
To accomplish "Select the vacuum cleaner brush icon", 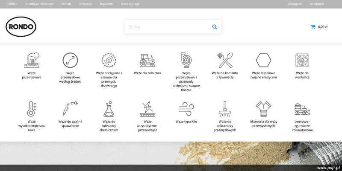I will (x=225, y=109).
